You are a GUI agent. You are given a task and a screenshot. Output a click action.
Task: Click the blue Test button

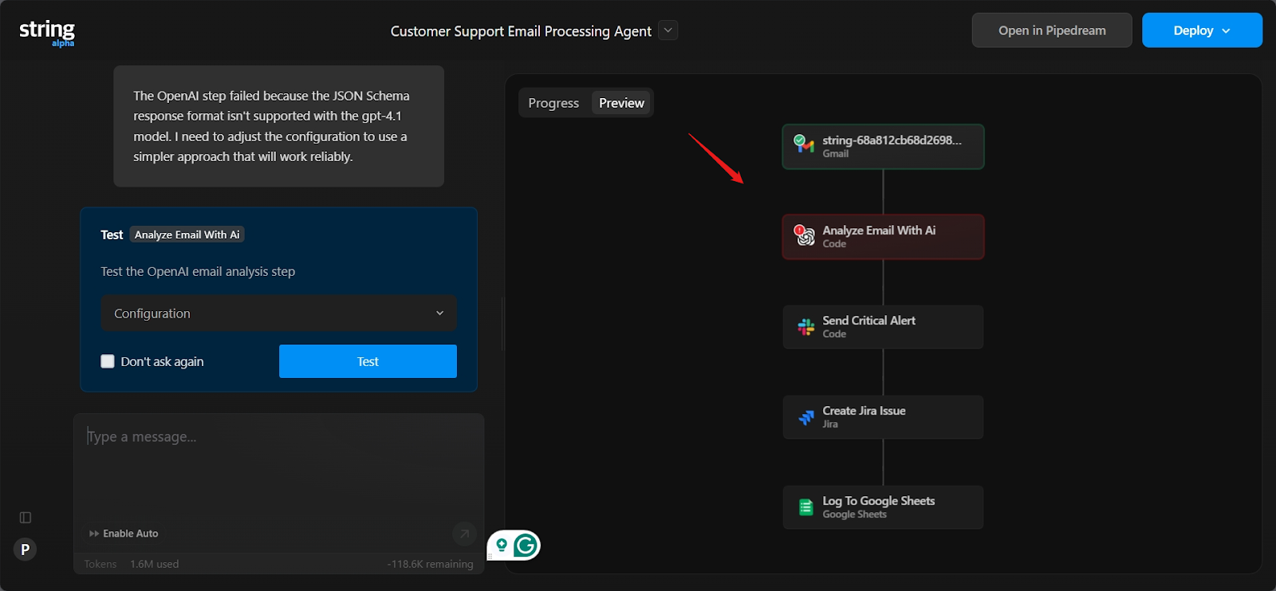[368, 361]
